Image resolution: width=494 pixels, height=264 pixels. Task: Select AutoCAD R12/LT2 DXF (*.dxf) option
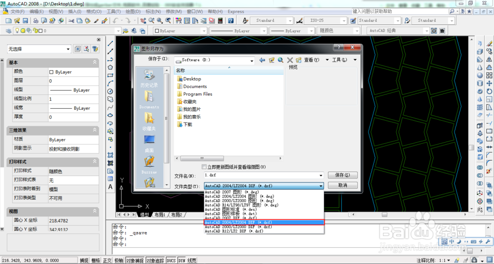[264, 231]
